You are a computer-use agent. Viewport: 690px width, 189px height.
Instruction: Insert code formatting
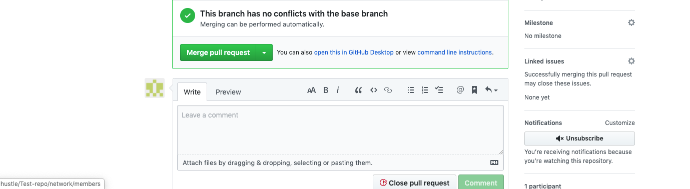coord(373,90)
